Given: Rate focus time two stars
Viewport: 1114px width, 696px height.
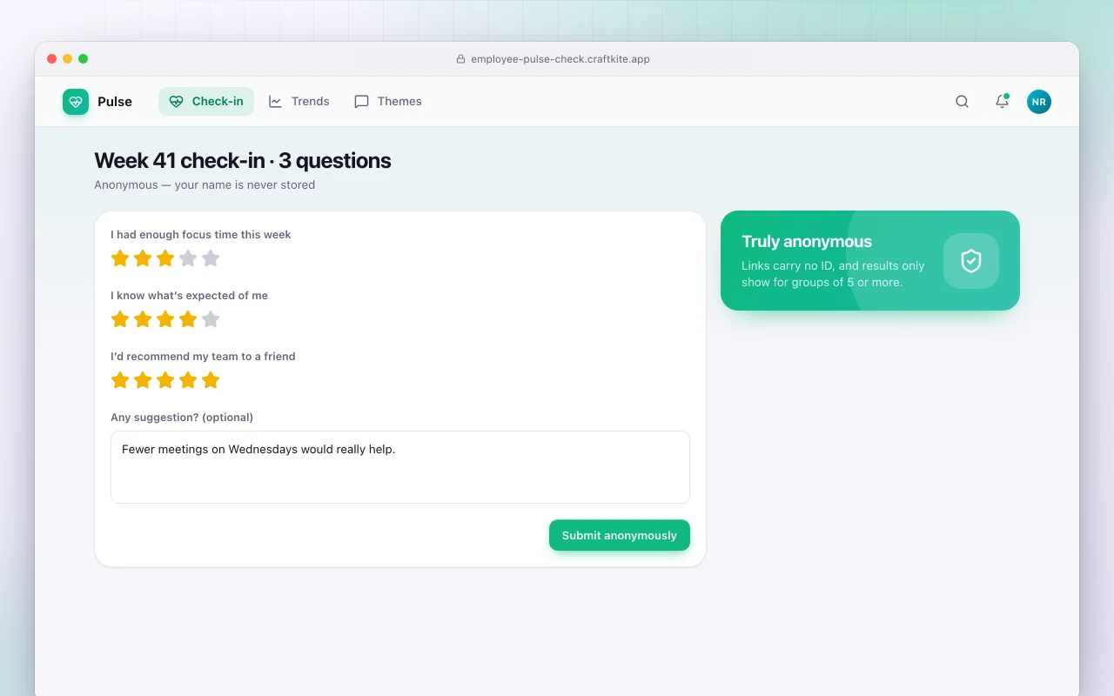Looking at the screenshot, I should click(x=143, y=258).
